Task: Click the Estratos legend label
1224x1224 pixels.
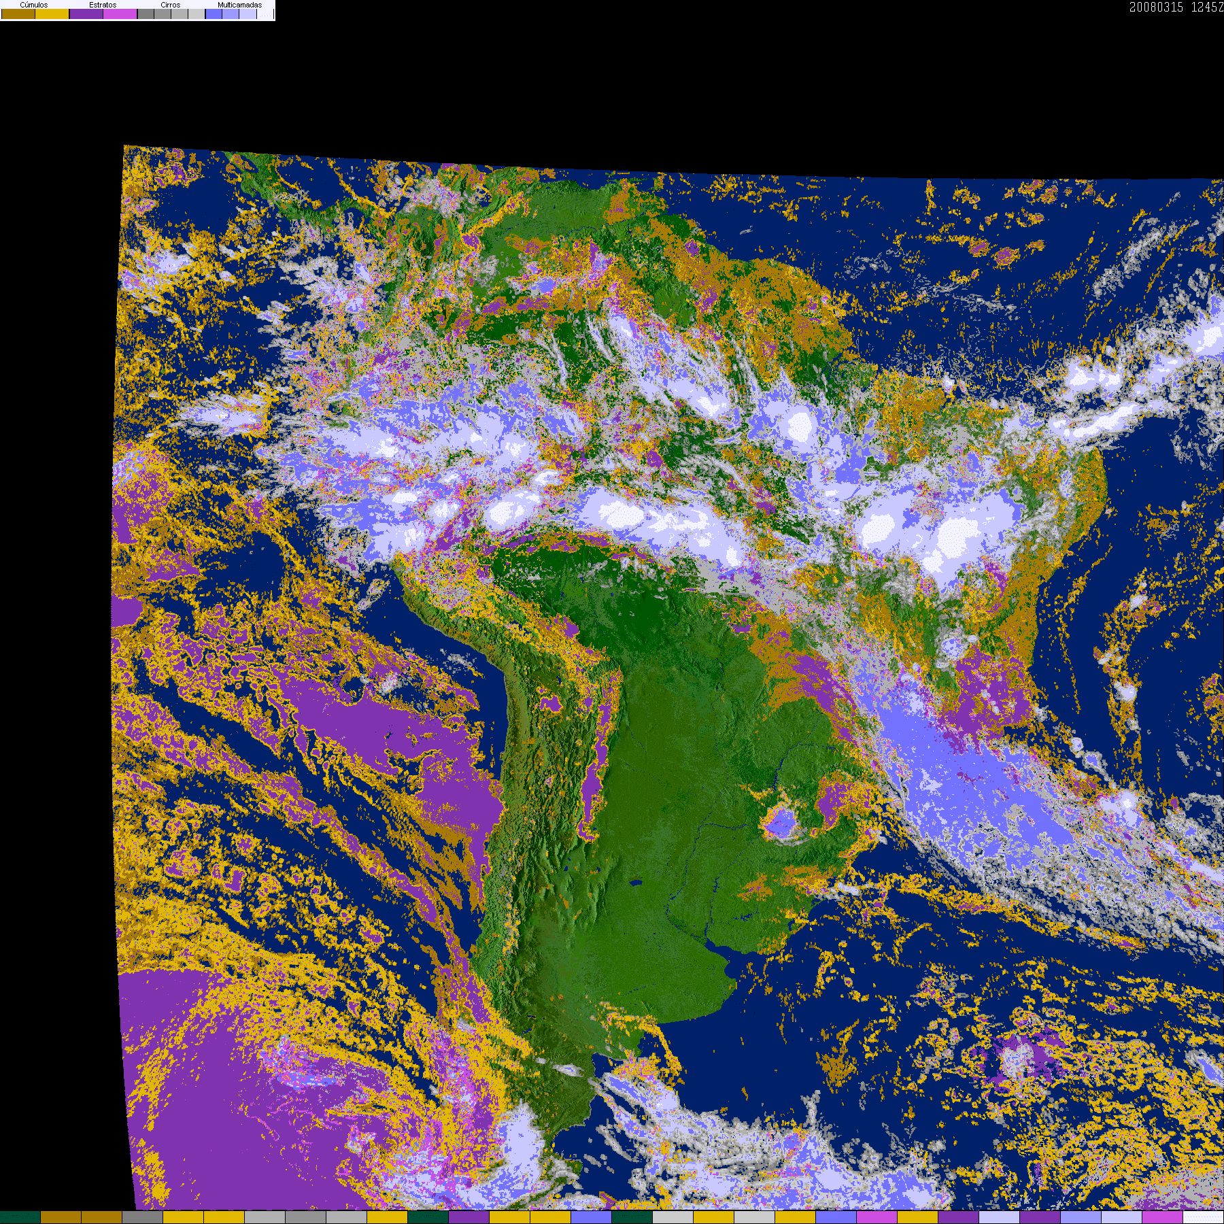Action: (103, 5)
